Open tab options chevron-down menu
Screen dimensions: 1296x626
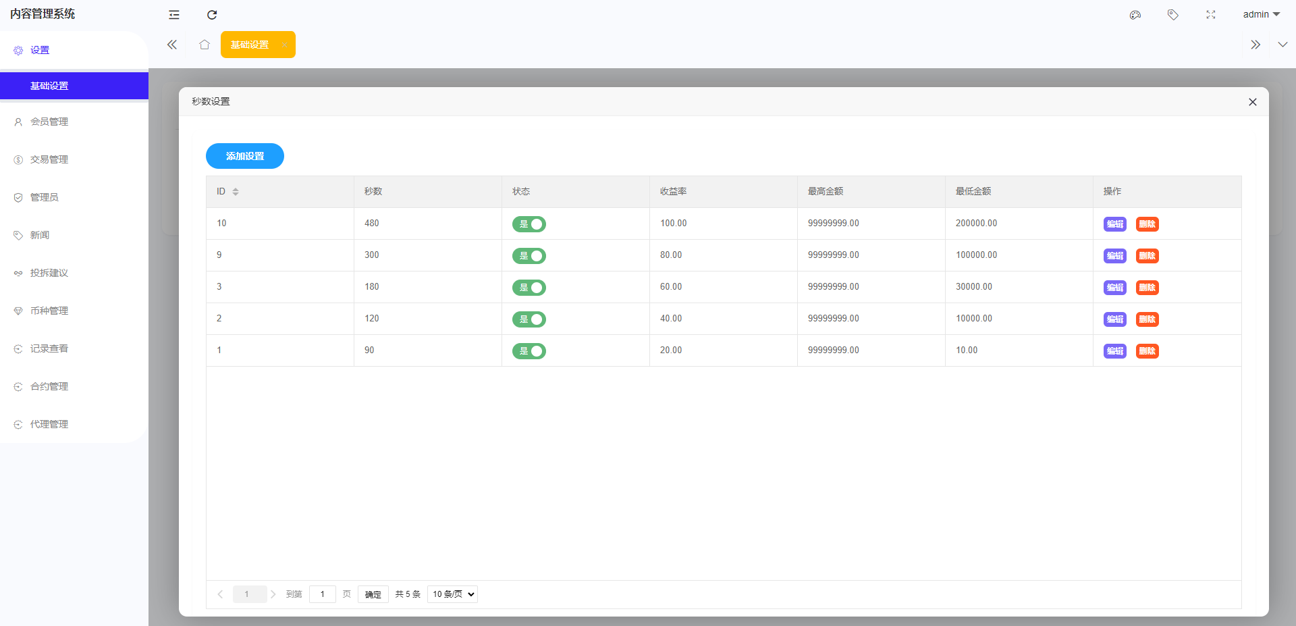coord(1282,45)
